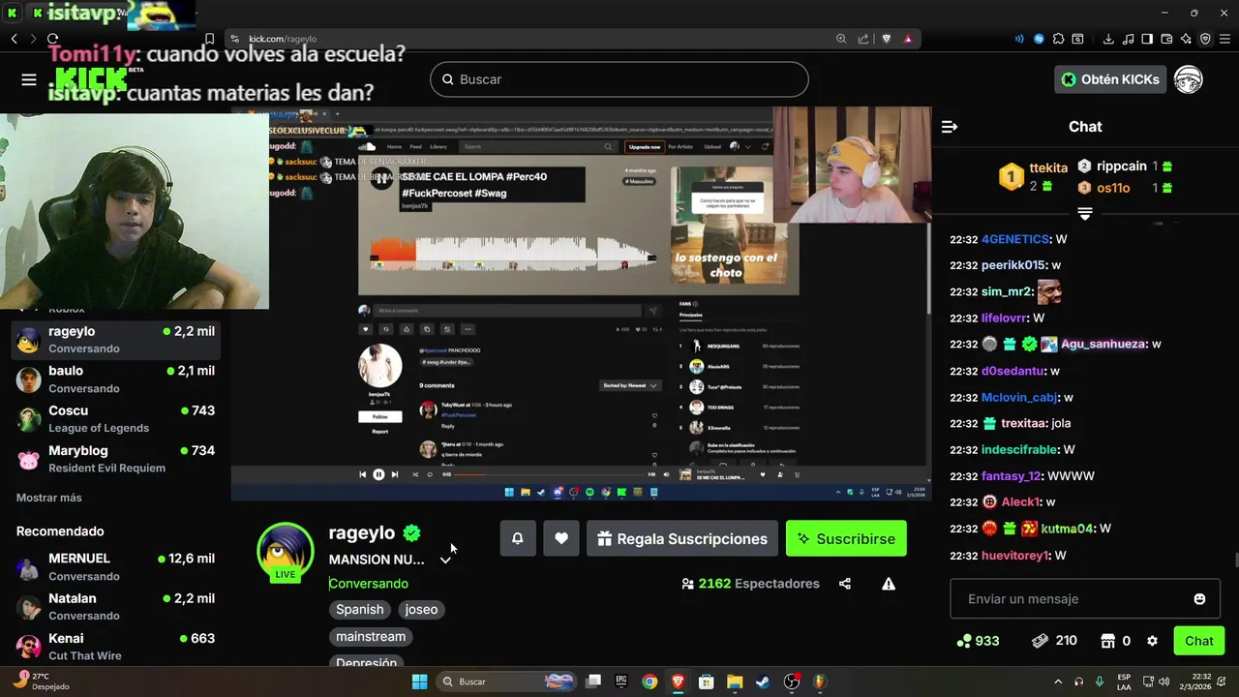The width and height of the screenshot is (1239, 697).
Task: Report the stream with the warning triangle
Action: tap(889, 584)
